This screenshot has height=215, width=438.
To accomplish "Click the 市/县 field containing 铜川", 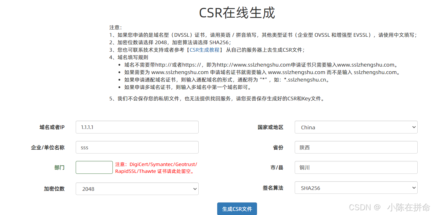I will click(x=356, y=167).
